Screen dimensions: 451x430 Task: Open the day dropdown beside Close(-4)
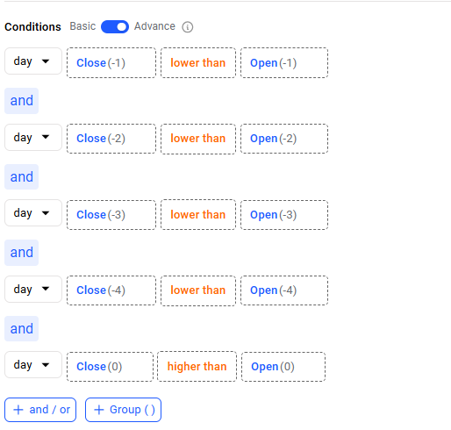pyautogui.click(x=33, y=289)
